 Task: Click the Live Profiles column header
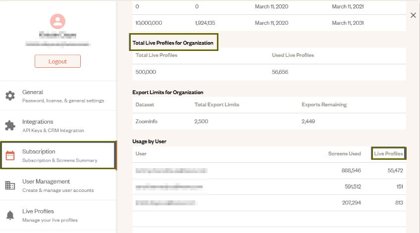click(x=388, y=153)
